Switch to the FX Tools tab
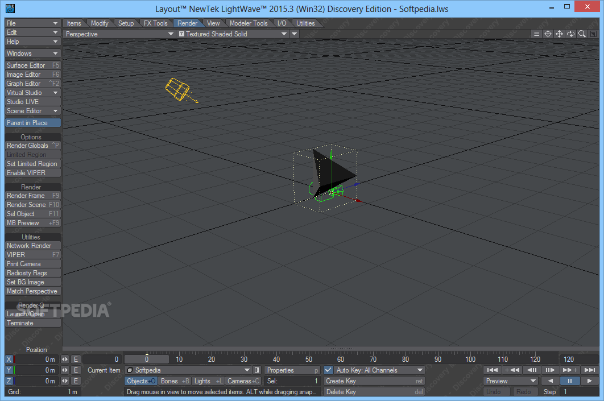Screen dimensions: 604x401 [x=156, y=23]
